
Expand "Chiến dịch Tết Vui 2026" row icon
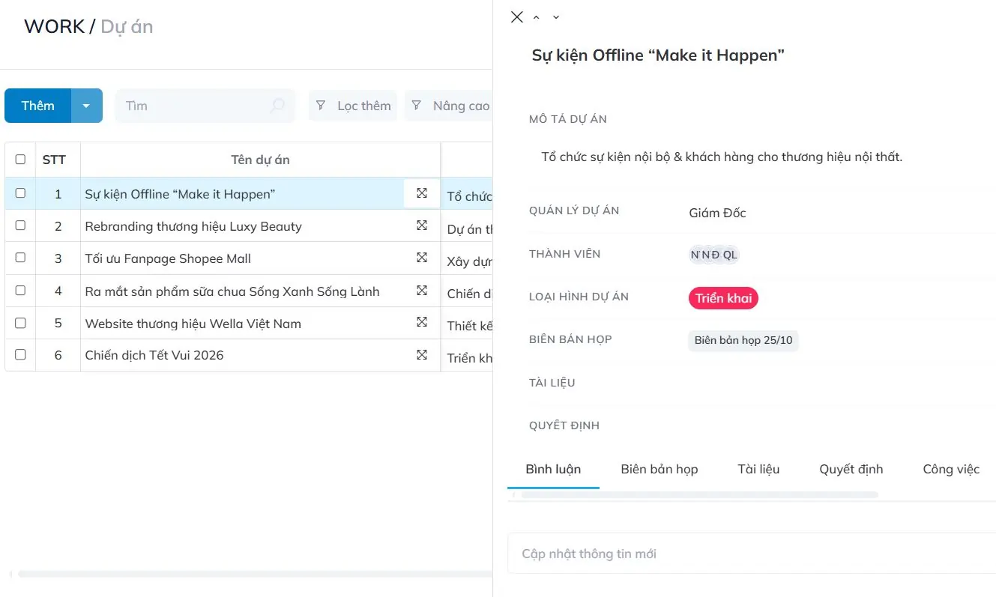422,355
